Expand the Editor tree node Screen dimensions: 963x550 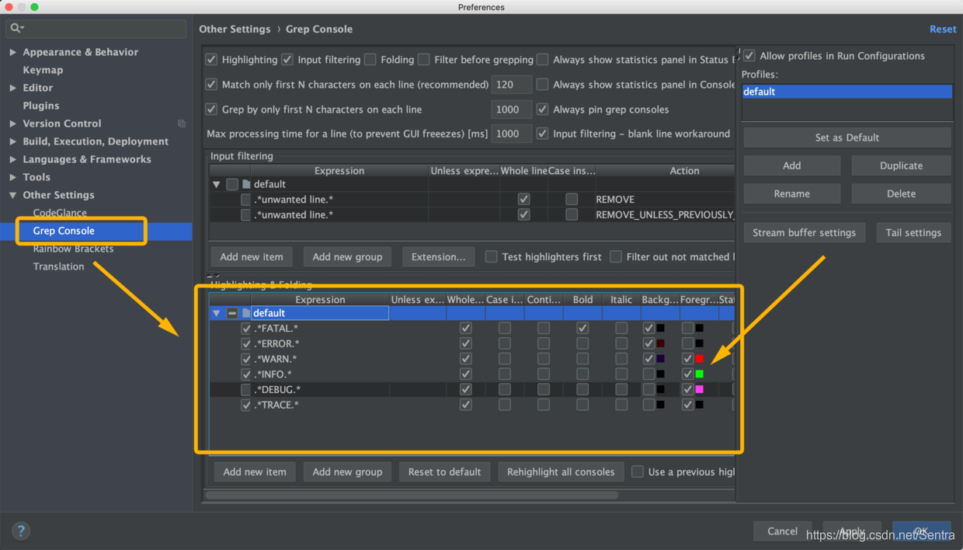tap(12, 88)
